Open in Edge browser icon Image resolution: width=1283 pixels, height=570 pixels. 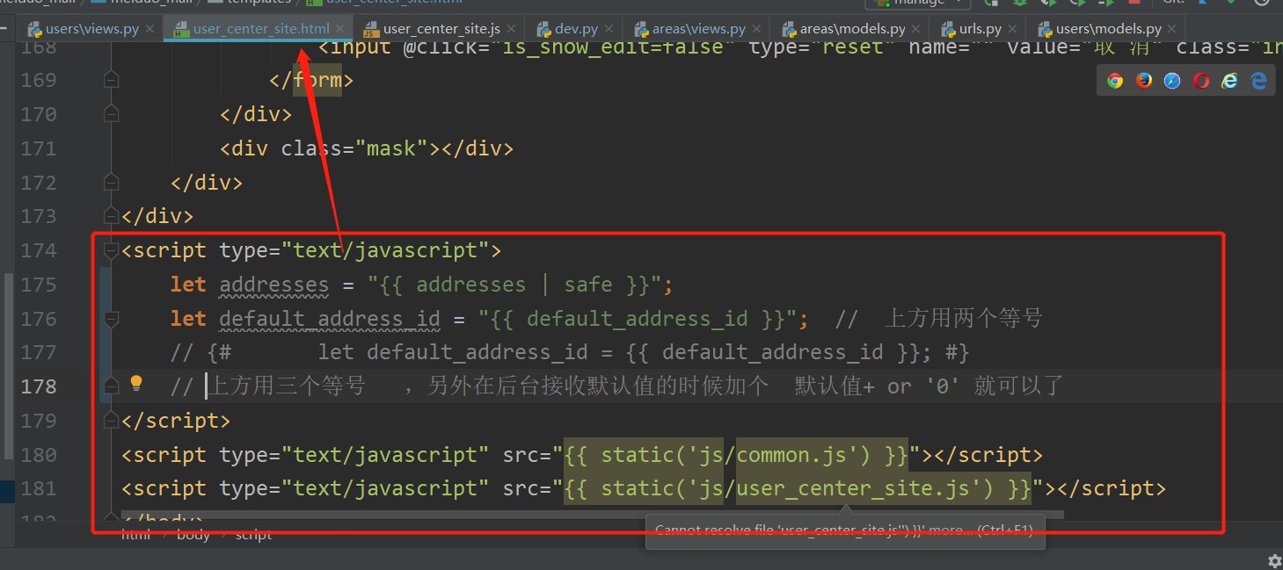(x=1258, y=81)
